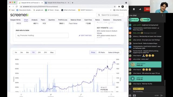Close the Deepak Nitrite Ltd financial tab

(42, 3)
